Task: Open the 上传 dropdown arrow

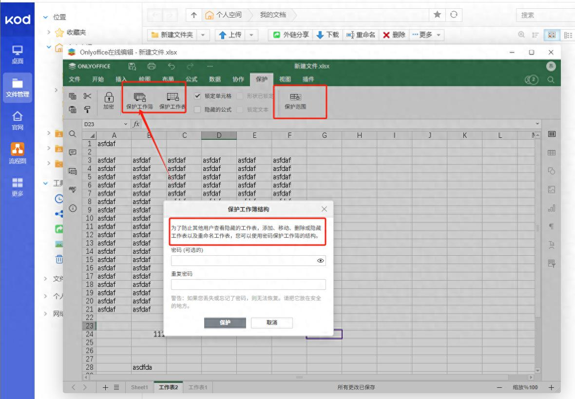Action: 251,35
